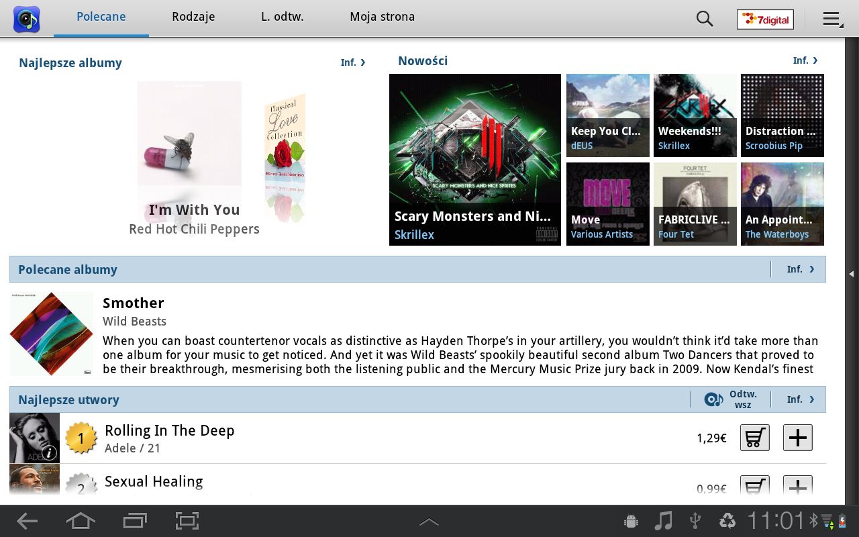This screenshot has width=859, height=537.
Task: Open Wild Beasts artist name
Action: [134, 321]
